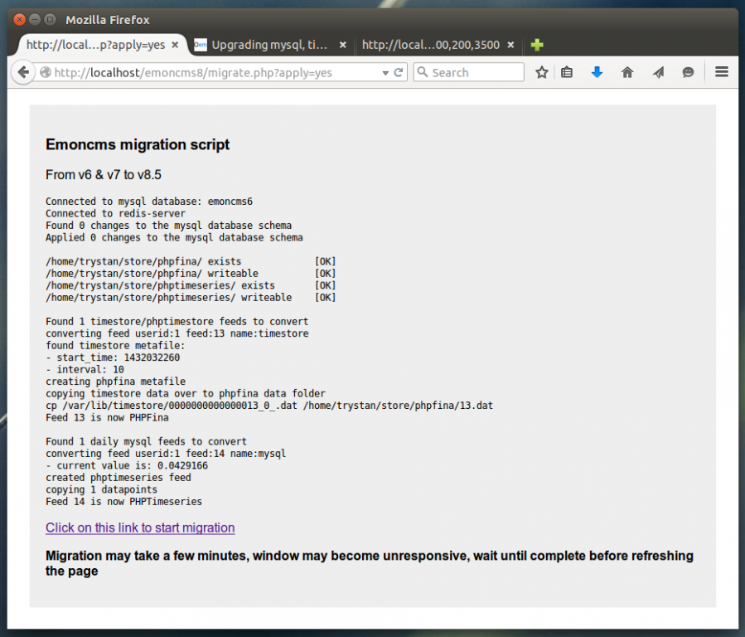Viewport: 745px width, 637px height.
Task: Click the 'Emoncms migration script' heading
Action: (138, 144)
